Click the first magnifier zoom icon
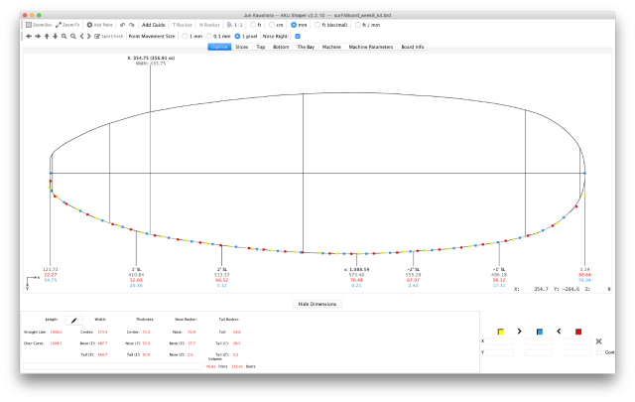The image size is (635, 402). tap(63, 36)
